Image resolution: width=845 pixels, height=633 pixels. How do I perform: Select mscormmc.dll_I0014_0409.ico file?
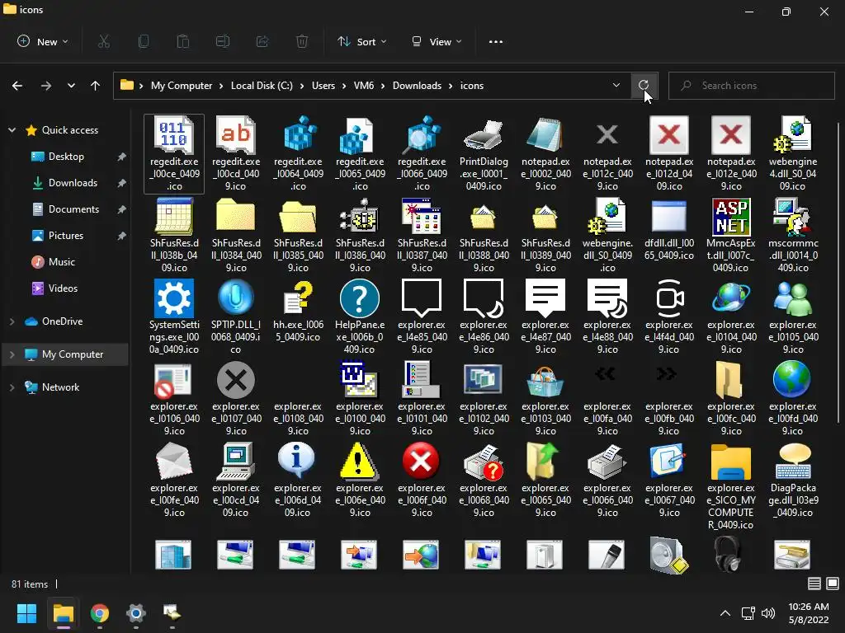(793, 235)
